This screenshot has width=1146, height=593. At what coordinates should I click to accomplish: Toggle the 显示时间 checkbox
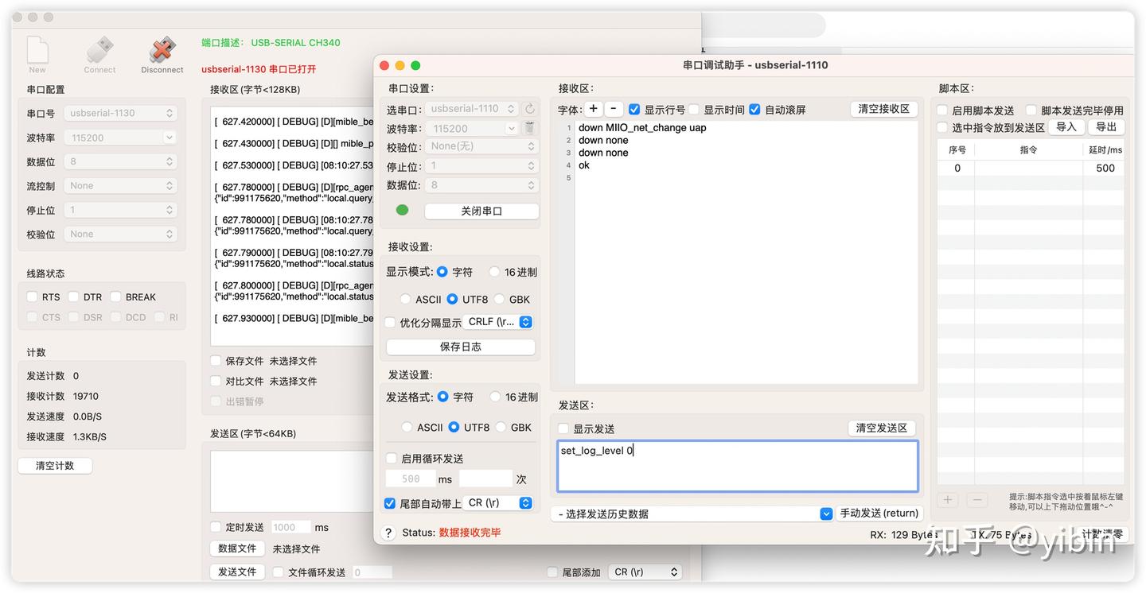693,110
